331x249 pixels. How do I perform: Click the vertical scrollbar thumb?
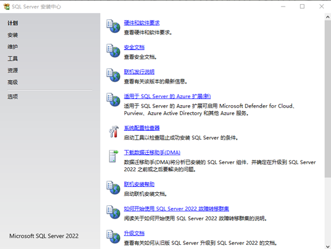[327, 99]
